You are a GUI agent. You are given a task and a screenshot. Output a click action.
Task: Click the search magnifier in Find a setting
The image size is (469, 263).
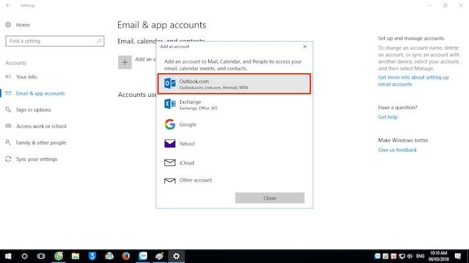point(99,41)
